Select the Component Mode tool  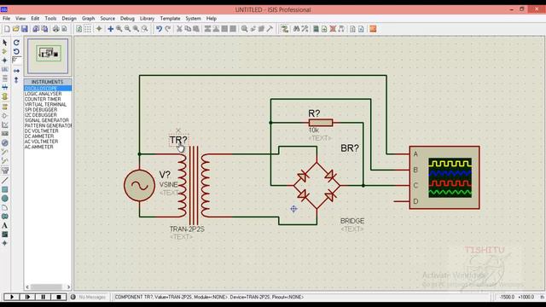(x=5, y=51)
